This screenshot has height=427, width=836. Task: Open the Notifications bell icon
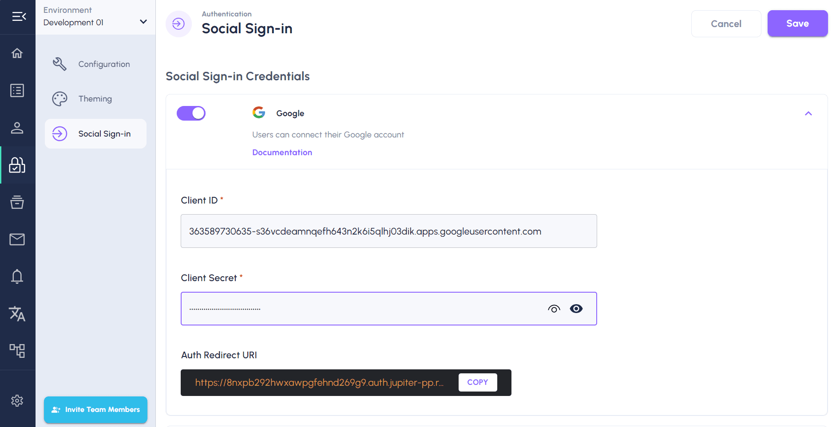[x=17, y=276]
